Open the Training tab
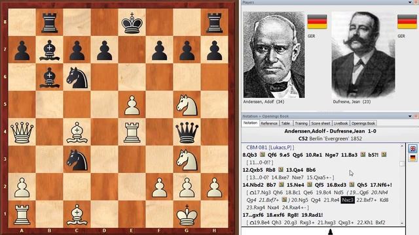This screenshot has width=419, height=235. (301, 123)
